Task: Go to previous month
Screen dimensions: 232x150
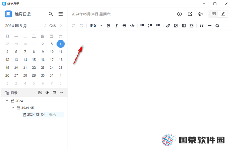Action: [45, 26]
